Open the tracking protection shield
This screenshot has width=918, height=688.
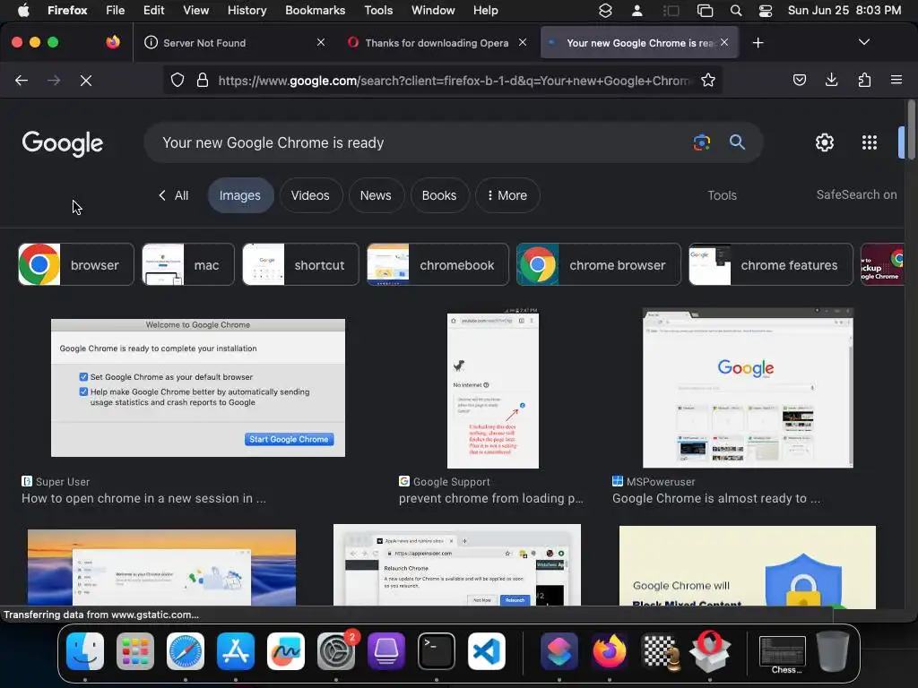coord(178,80)
